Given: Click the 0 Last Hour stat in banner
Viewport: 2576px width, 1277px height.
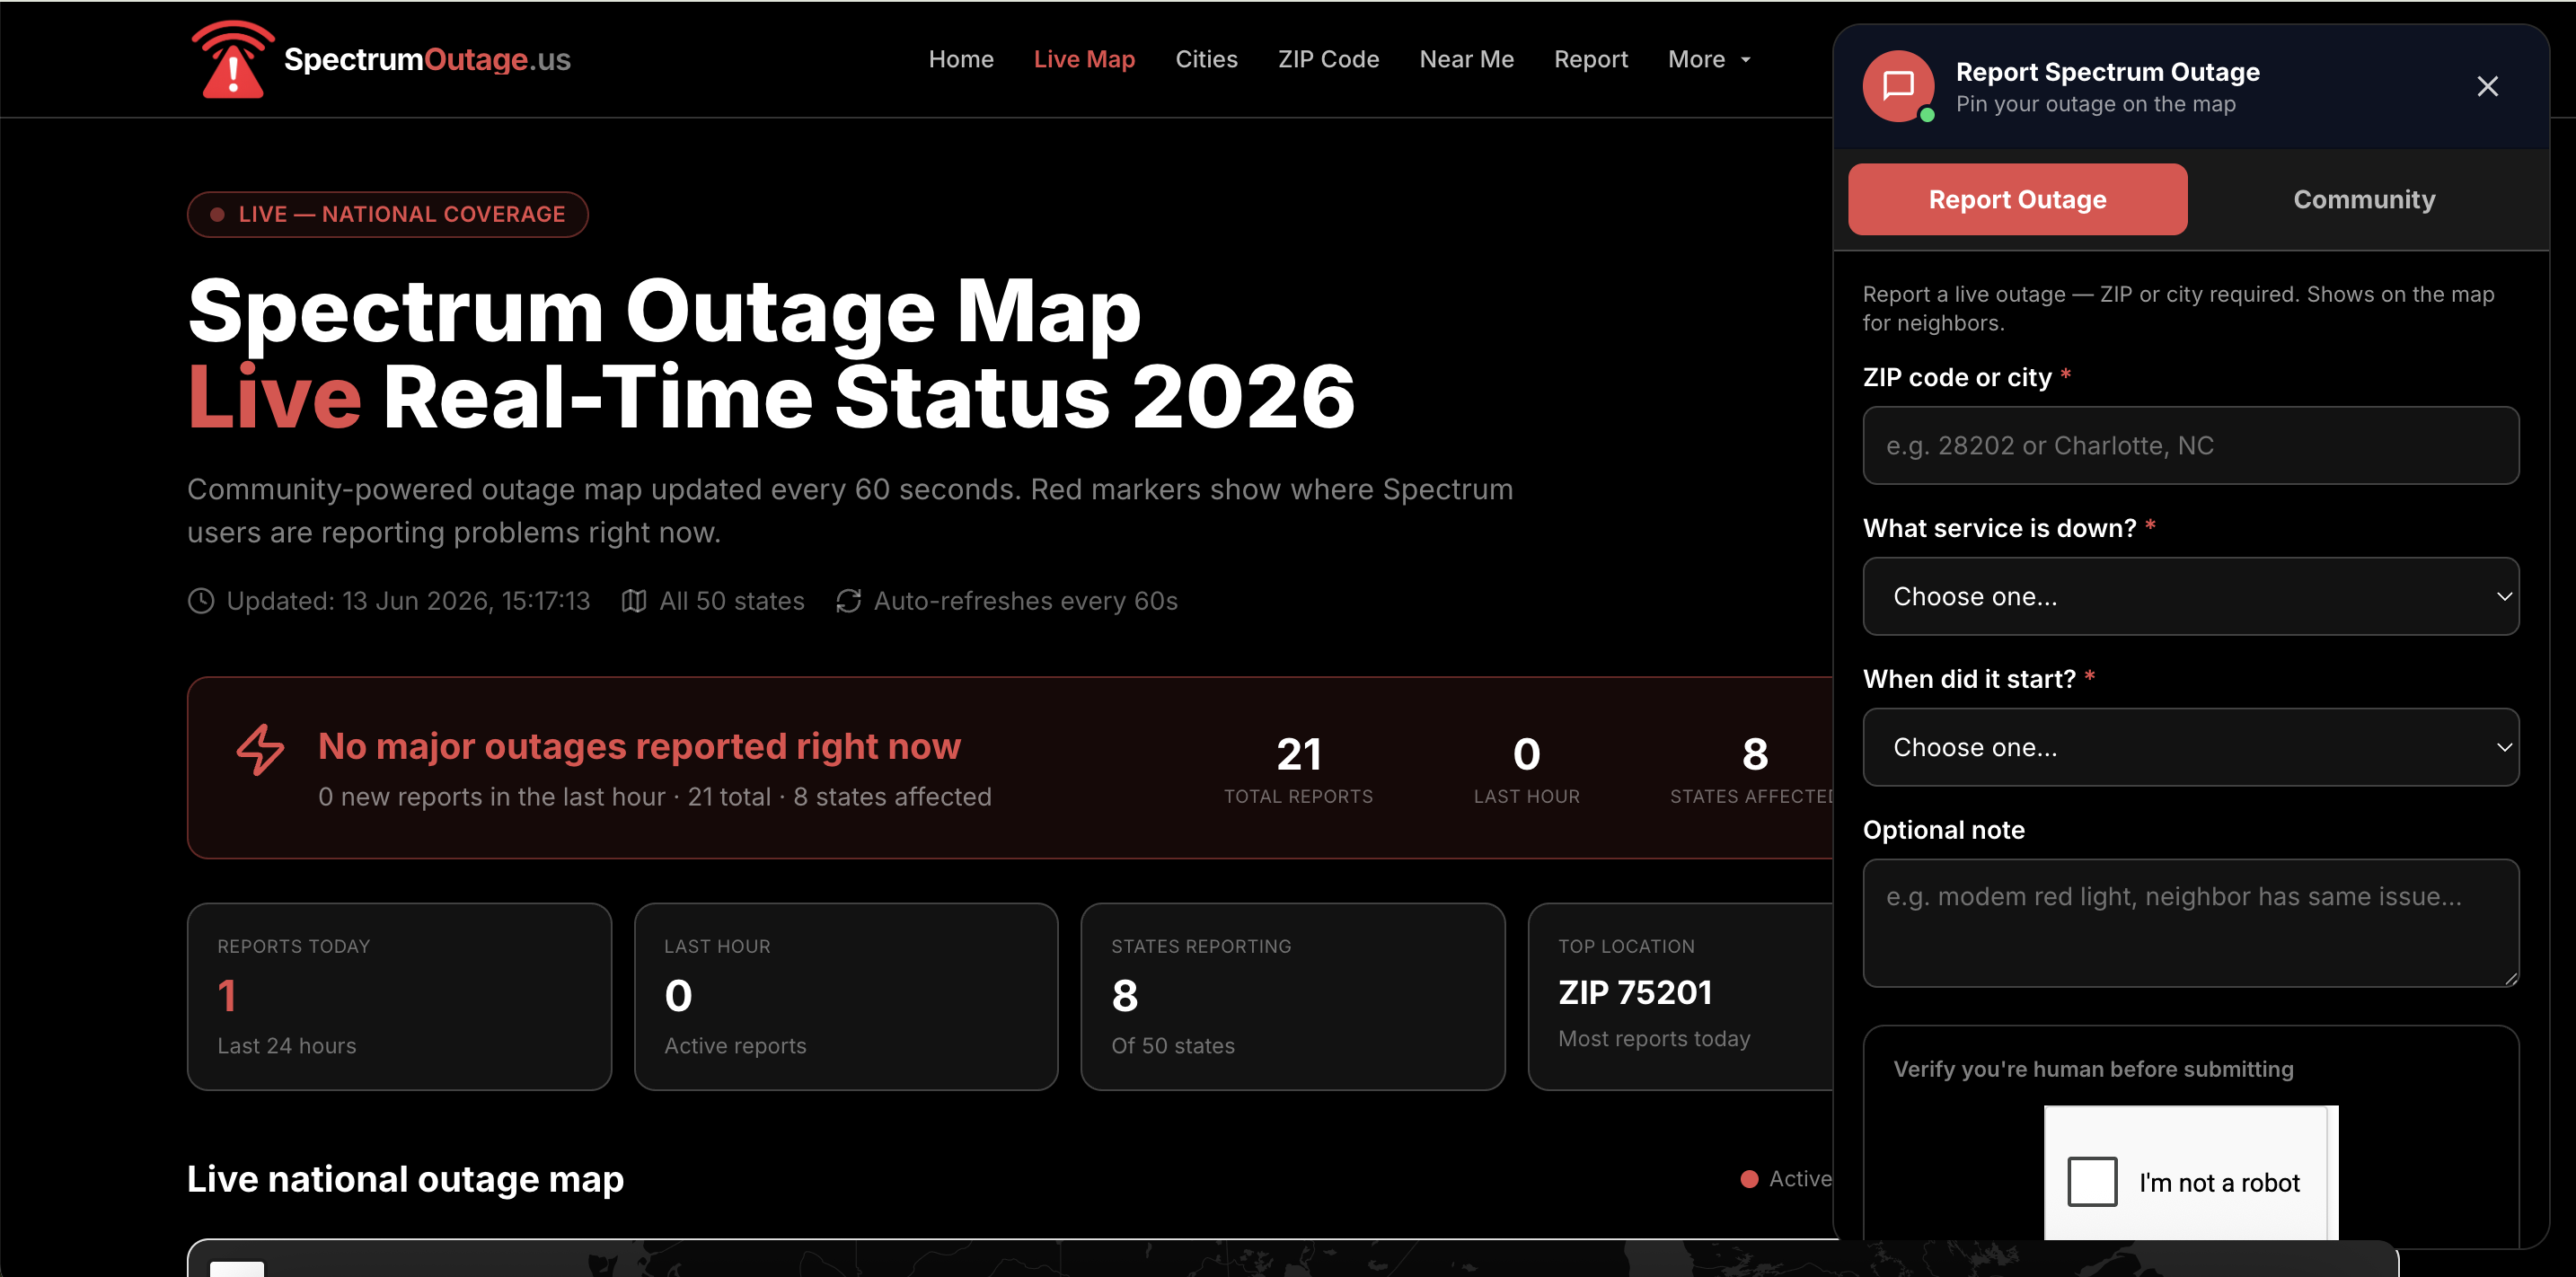Looking at the screenshot, I should (1526, 769).
